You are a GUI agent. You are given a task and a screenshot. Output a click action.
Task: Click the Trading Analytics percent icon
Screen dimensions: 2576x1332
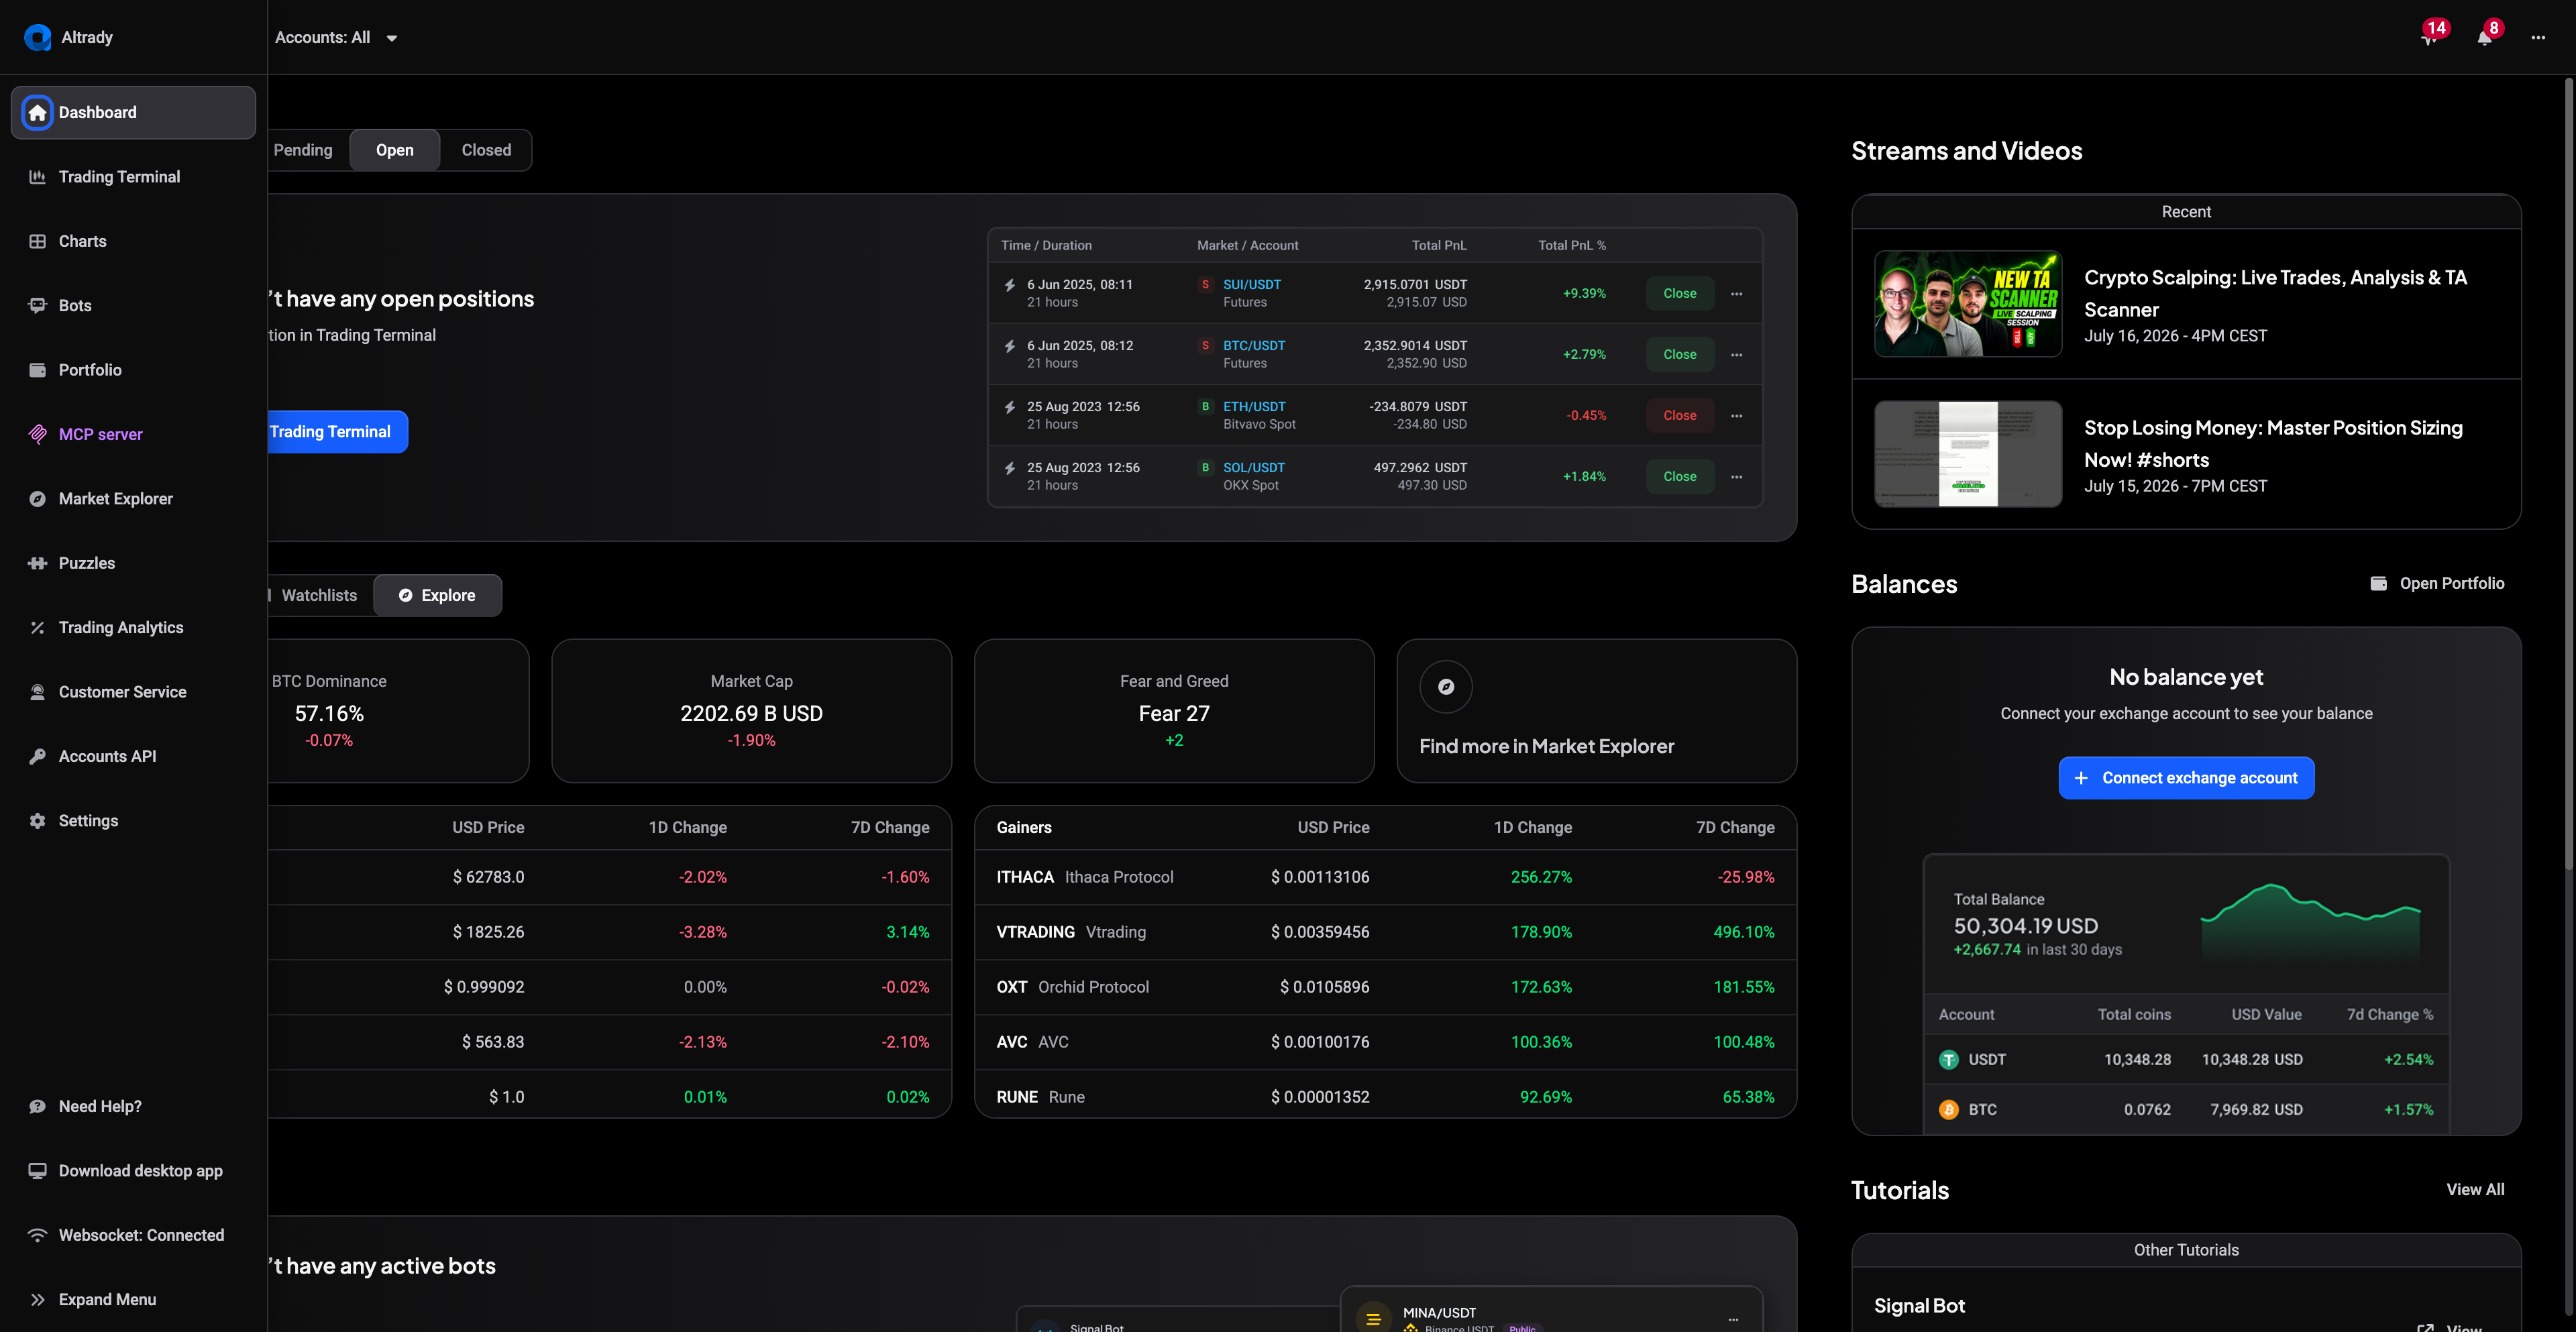(x=37, y=628)
